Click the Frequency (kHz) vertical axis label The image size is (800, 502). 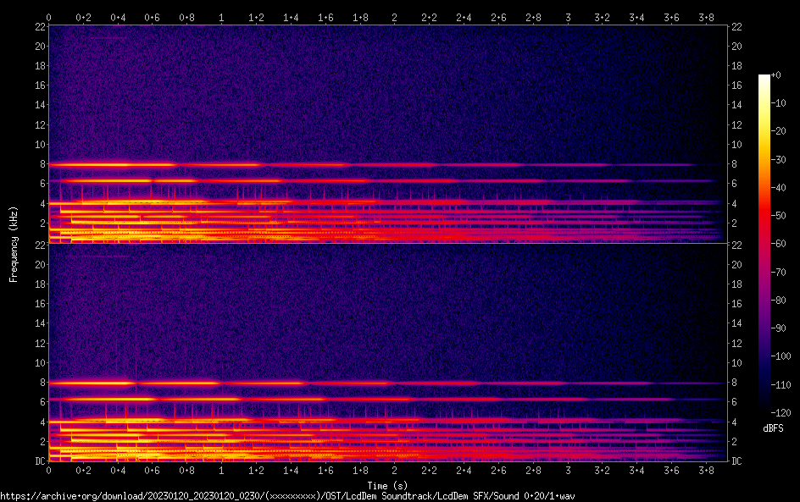tap(14, 243)
